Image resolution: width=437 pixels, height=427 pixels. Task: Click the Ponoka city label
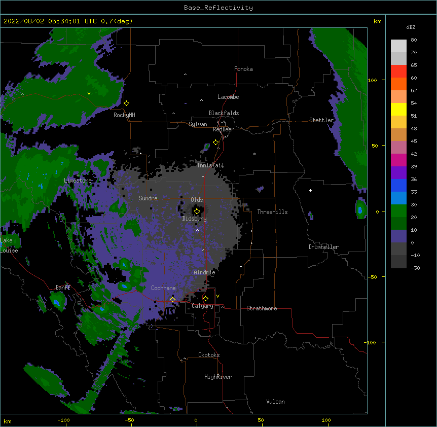pyautogui.click(x=243, y=69)
